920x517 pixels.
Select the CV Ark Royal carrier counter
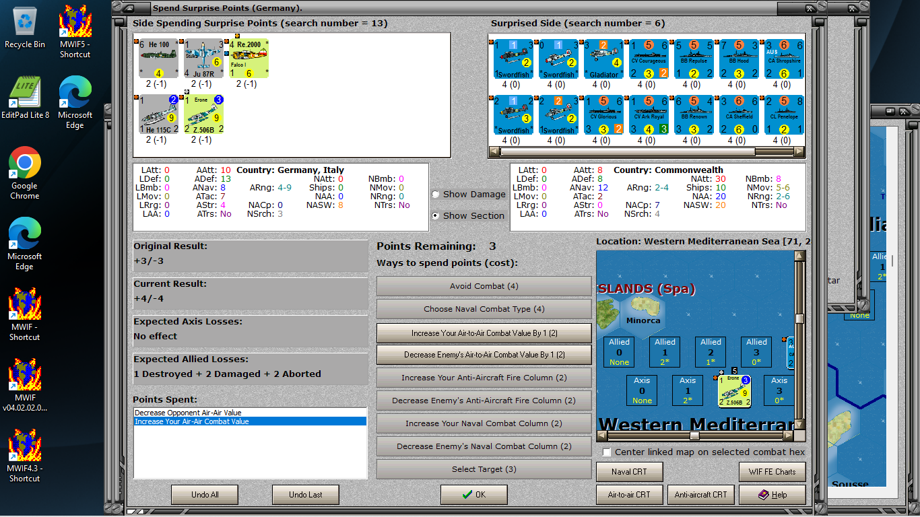(x=649, y=114)
